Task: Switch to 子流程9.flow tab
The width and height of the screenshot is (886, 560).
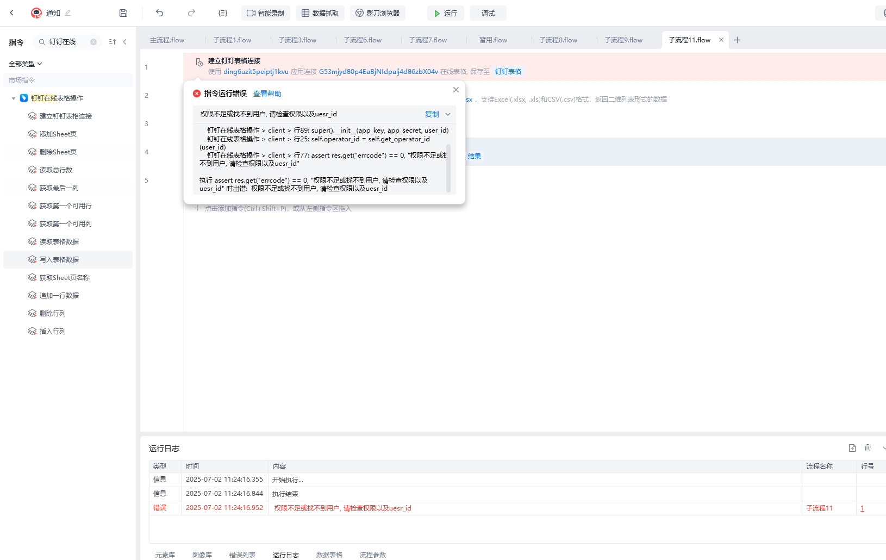Action: coord(623,40)
